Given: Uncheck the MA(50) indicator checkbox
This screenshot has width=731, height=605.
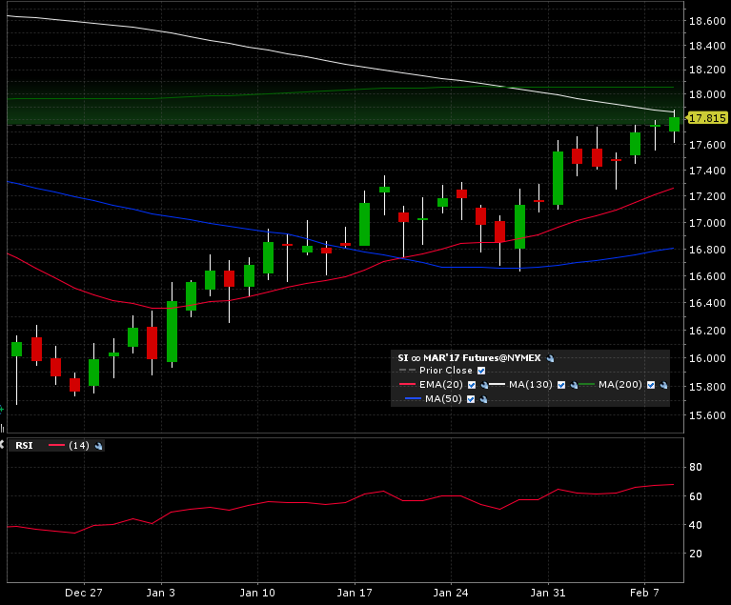Looking at the screenshot, I should point(472,399).
